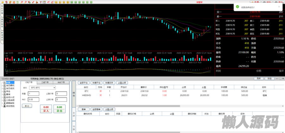Click the 数量 quantity input field
285x133 pixels.
tap(33, 94)
